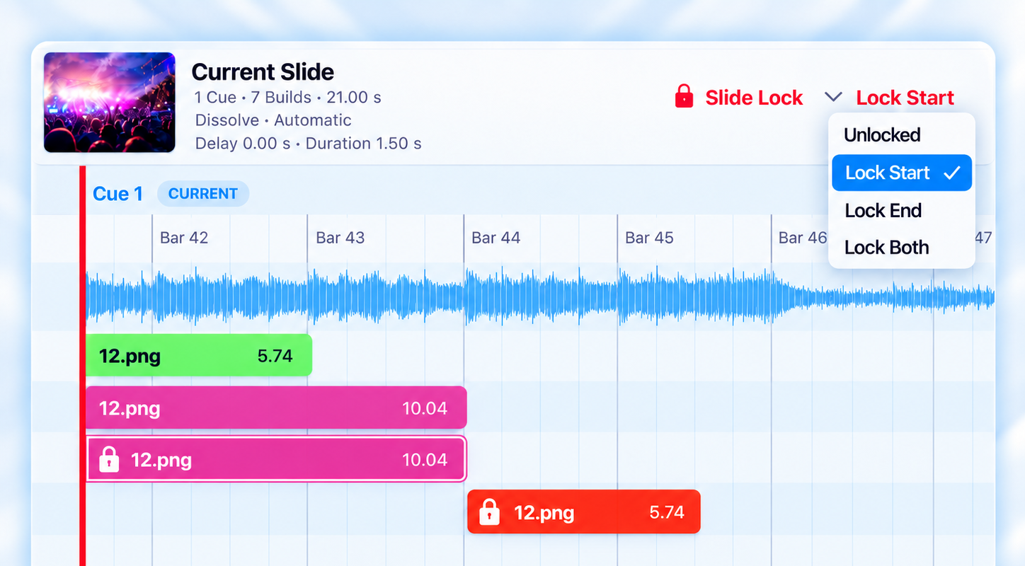Click the Bar 44 timeline marker
This screenshot has height=566, width=1025.
pyautogui.click(x=496, y=238)
